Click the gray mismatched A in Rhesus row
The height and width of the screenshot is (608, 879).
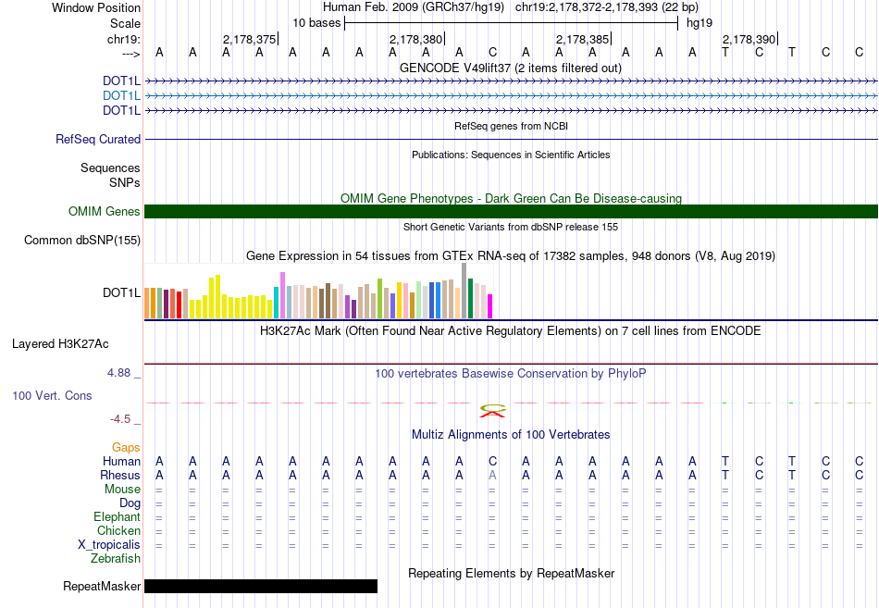[x=492, y=475]
